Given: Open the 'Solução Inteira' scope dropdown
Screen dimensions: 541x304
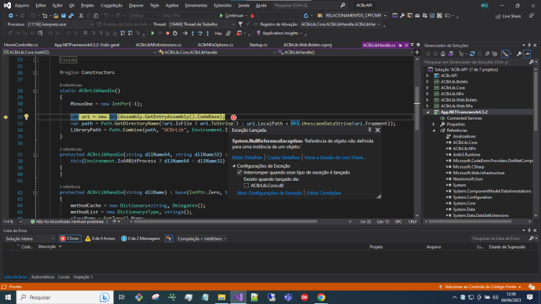Looking at the screenshot, I should click(x=30, y=238).
